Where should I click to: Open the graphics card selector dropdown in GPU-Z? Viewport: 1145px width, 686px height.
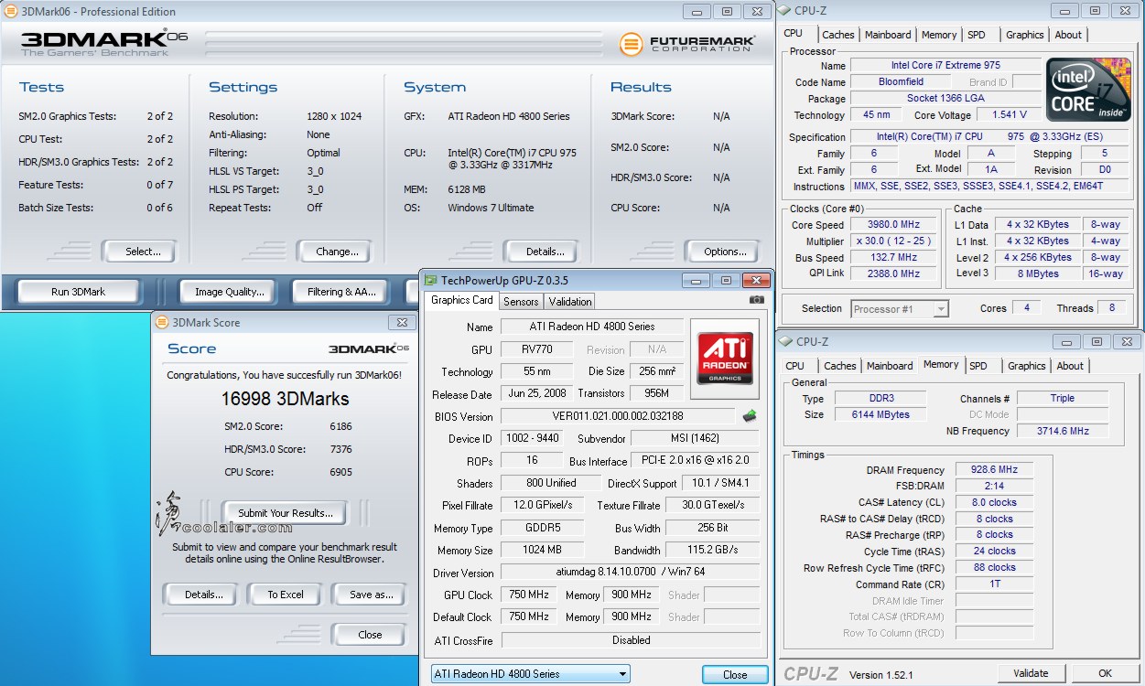click(530, 674)
